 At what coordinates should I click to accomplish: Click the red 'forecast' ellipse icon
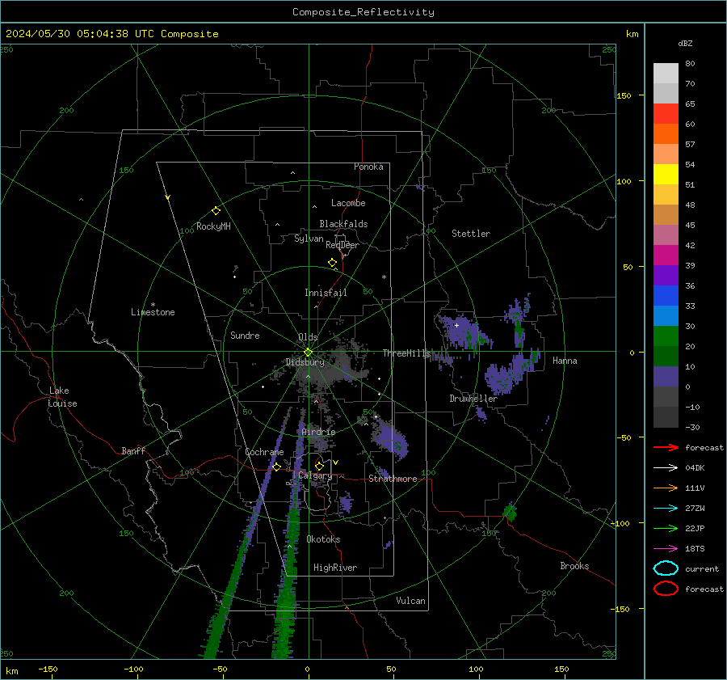pyautogui.click(x=666, y=589)
